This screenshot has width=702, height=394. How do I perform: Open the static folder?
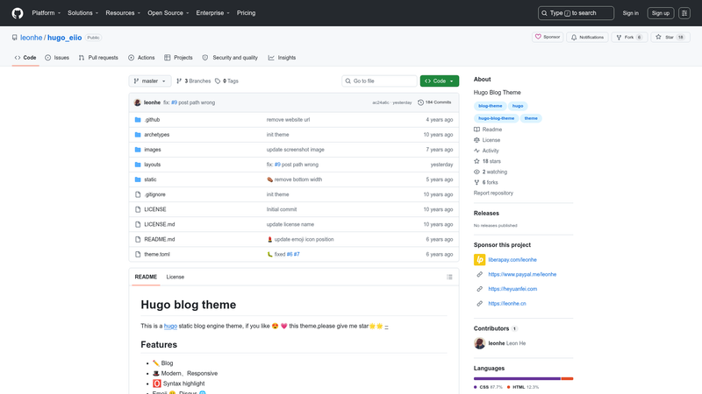coord(150,179)
